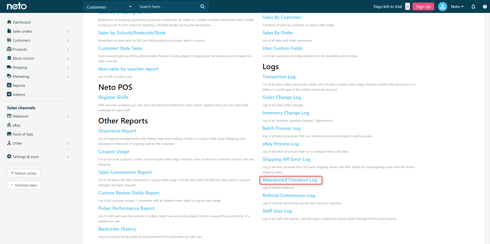Expand the Marketing submenu arrow
490x244 pixels.
tap(68, 77)
